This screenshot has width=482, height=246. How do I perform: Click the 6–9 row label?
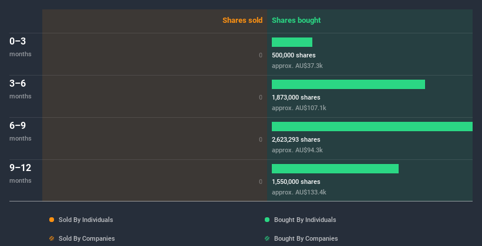tap(18, 125)
